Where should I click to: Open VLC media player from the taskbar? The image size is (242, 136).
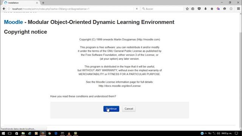[69, 133]
